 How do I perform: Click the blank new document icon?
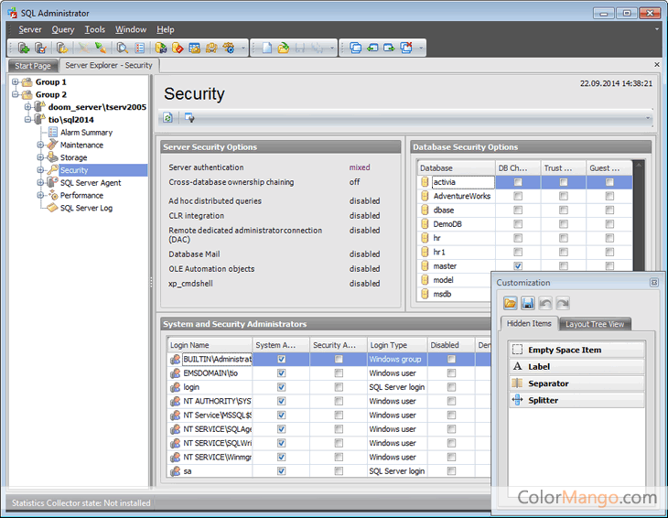click(266, 48)
